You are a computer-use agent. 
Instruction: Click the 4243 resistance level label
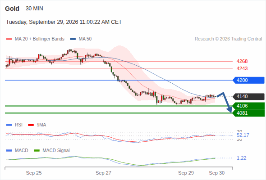coord(242,68)
